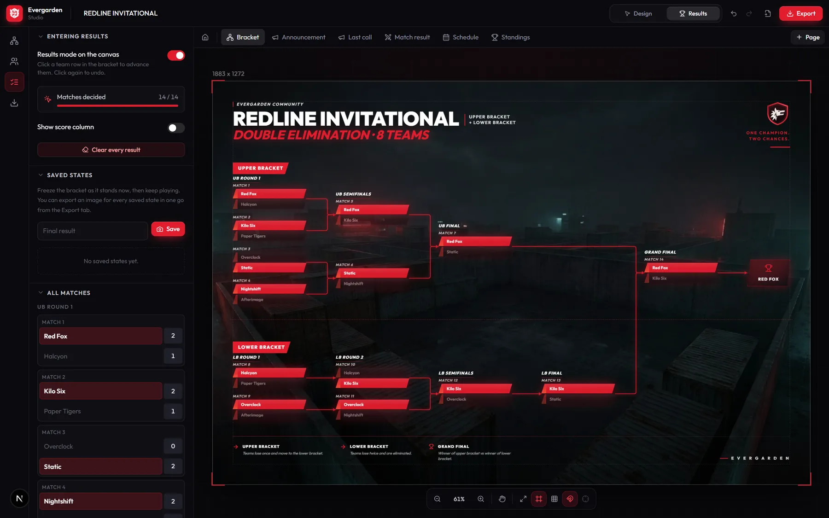Open the Match result tab

tap(407, 37)
